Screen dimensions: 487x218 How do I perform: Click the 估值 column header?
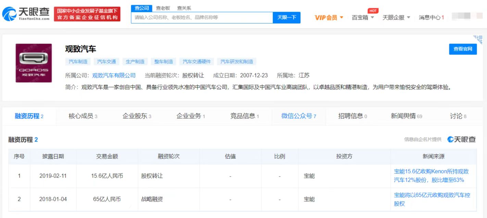230,156
